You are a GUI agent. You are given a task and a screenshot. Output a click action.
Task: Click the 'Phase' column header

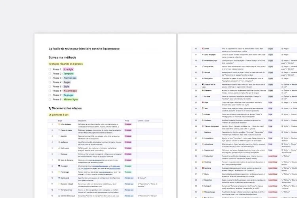point(127,121)
